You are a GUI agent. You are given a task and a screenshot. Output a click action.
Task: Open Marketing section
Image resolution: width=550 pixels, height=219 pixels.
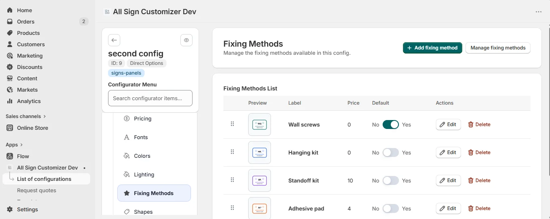coord(30,56)
